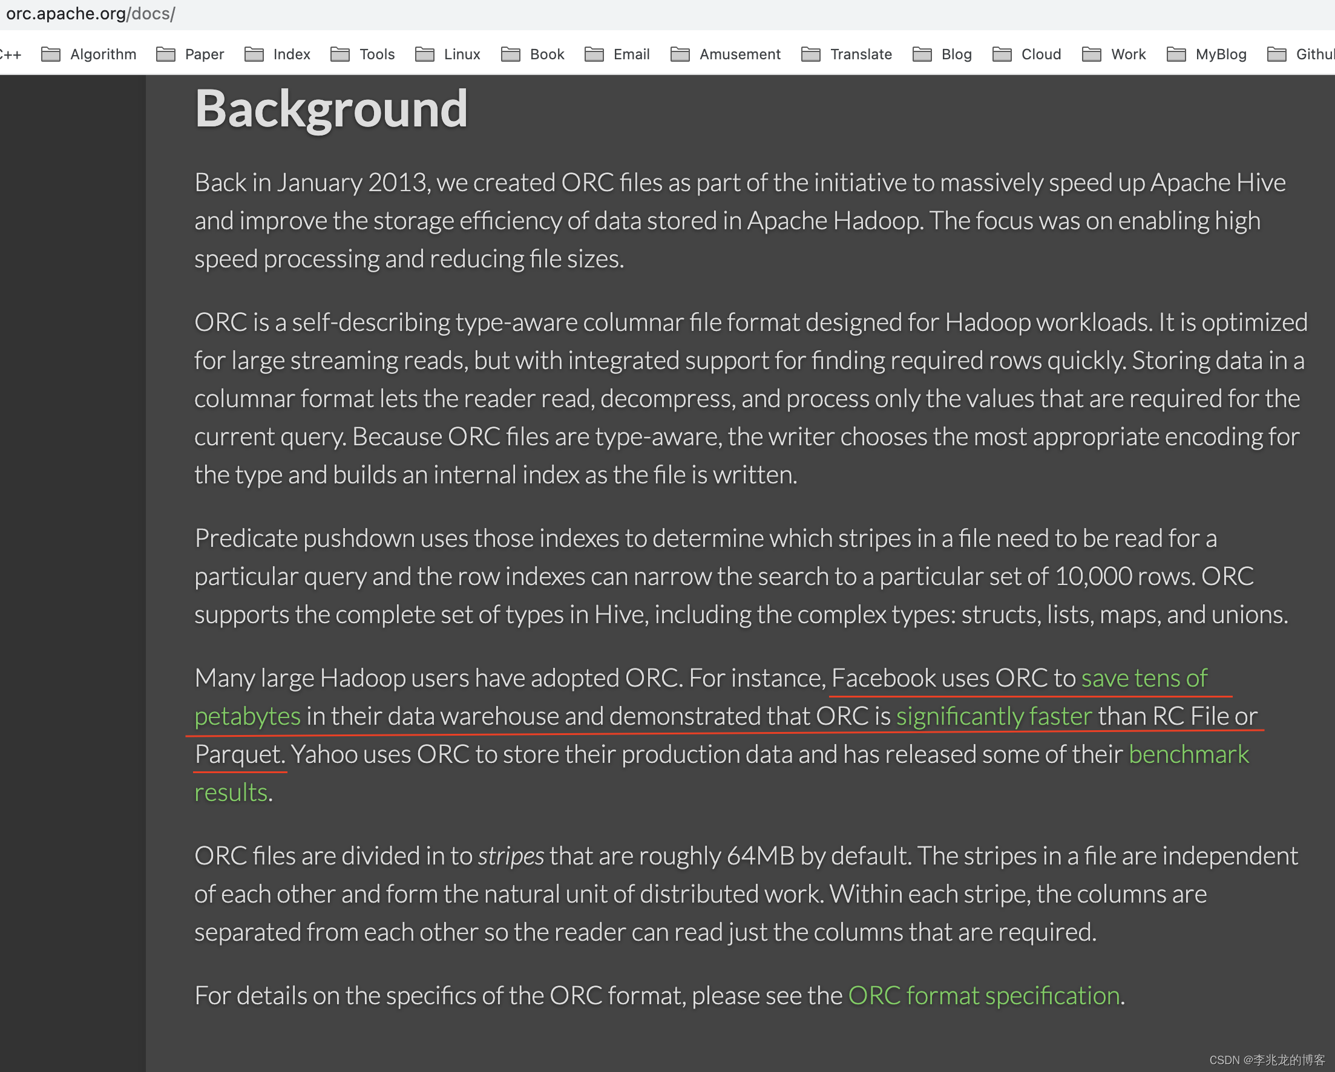Image resolution: width=1335 pixels, height=1072 pixels.
Task: Open the Algorithm bookmark folder
Action: pyautogui.click(x=89, y=54)
